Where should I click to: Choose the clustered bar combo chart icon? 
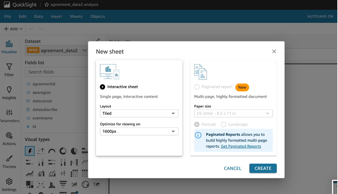(41, 173)
